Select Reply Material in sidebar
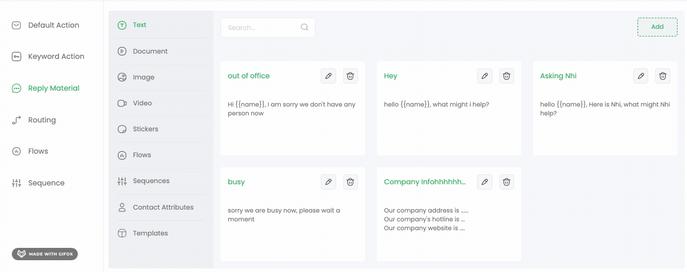This screenshot has height=272, width=687. [x=45, y=88]
